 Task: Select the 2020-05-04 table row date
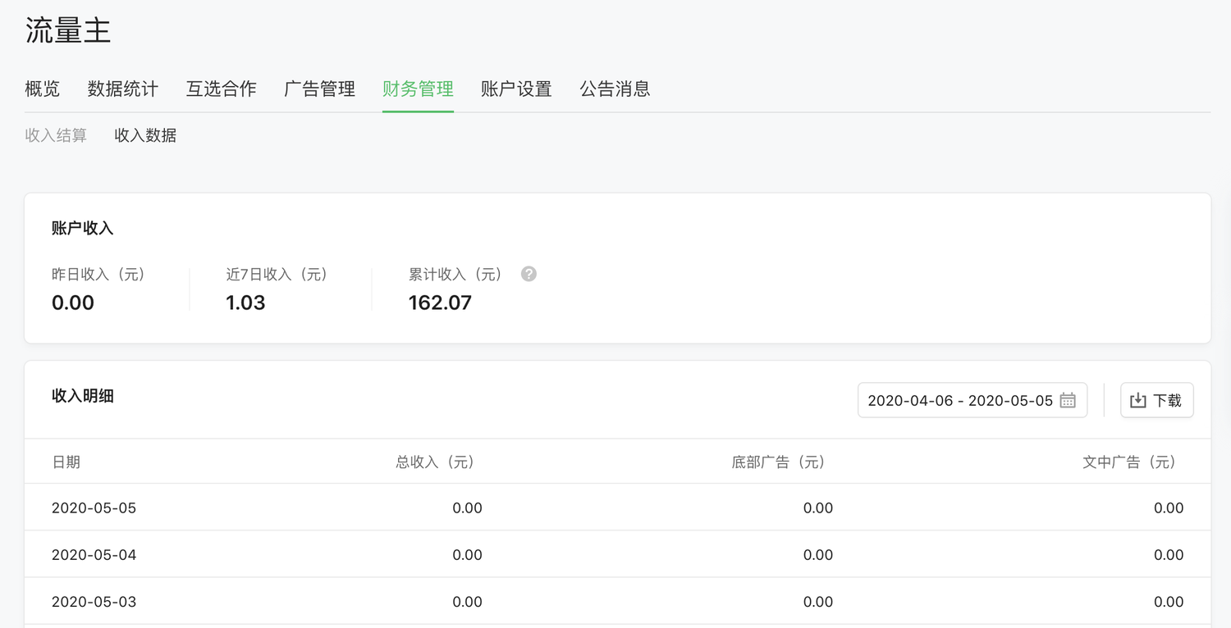click(94, 555)
